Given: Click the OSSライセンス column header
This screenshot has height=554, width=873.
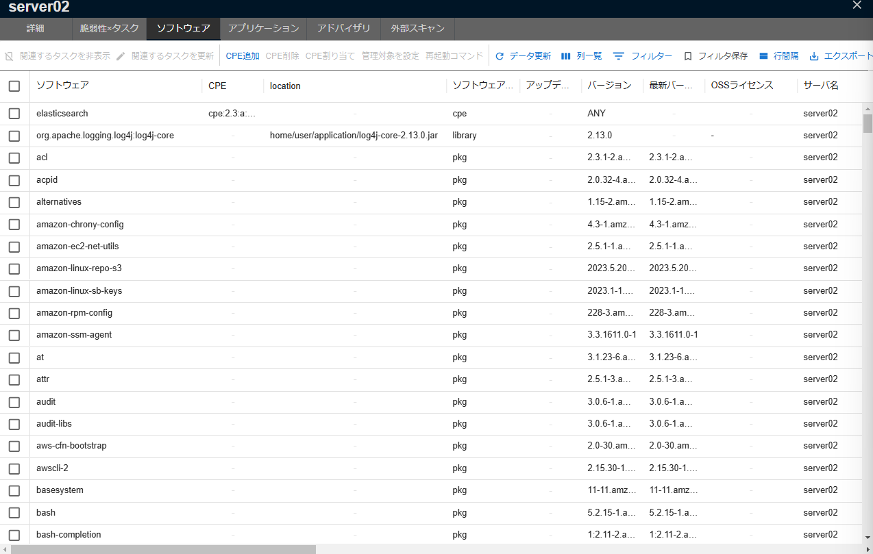Looking at the screenshot, I should pyautogui.click(x=742, y=86).
